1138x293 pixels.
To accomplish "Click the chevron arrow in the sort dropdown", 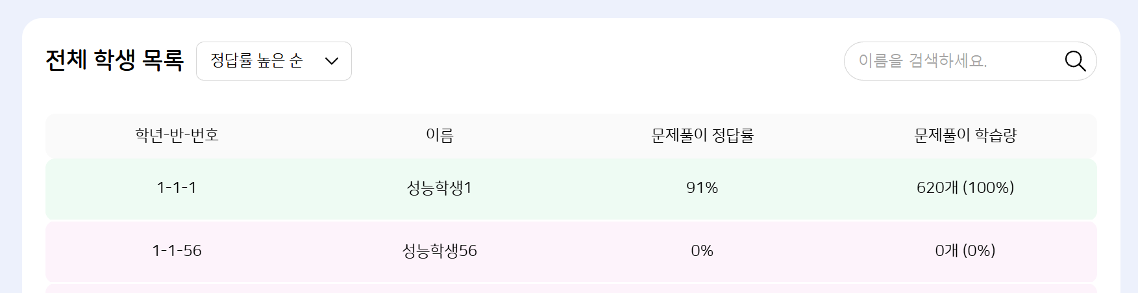I will point(332,61).
